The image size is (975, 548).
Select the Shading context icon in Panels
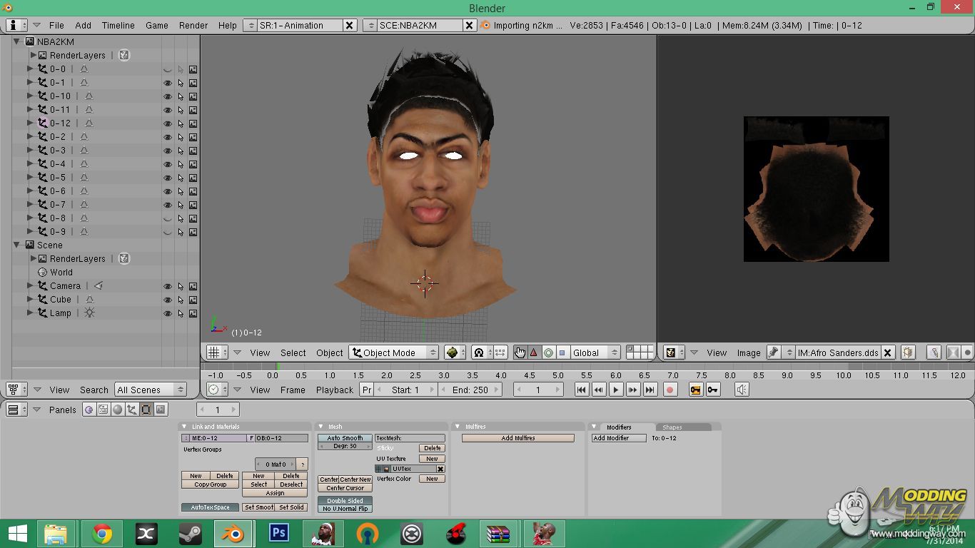coord(118,410)
